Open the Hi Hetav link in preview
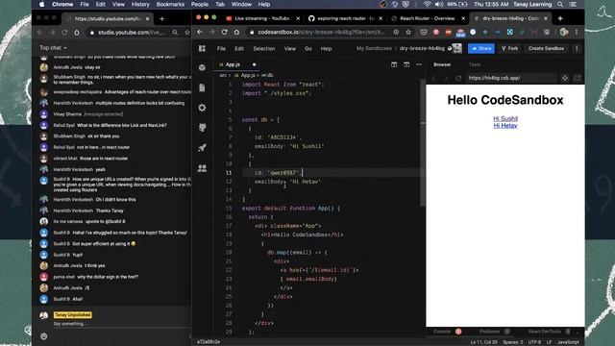Viewport: 615px width, 346px height. pyautogui.click(x=505, y=126)
